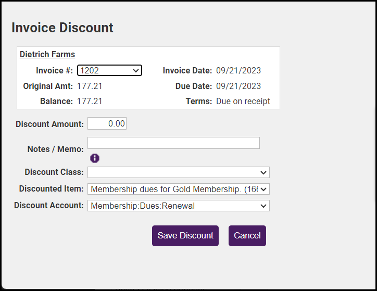Screen dimensions: 377x291
Task: Click the Balance value 177.21
Action: 90,102
